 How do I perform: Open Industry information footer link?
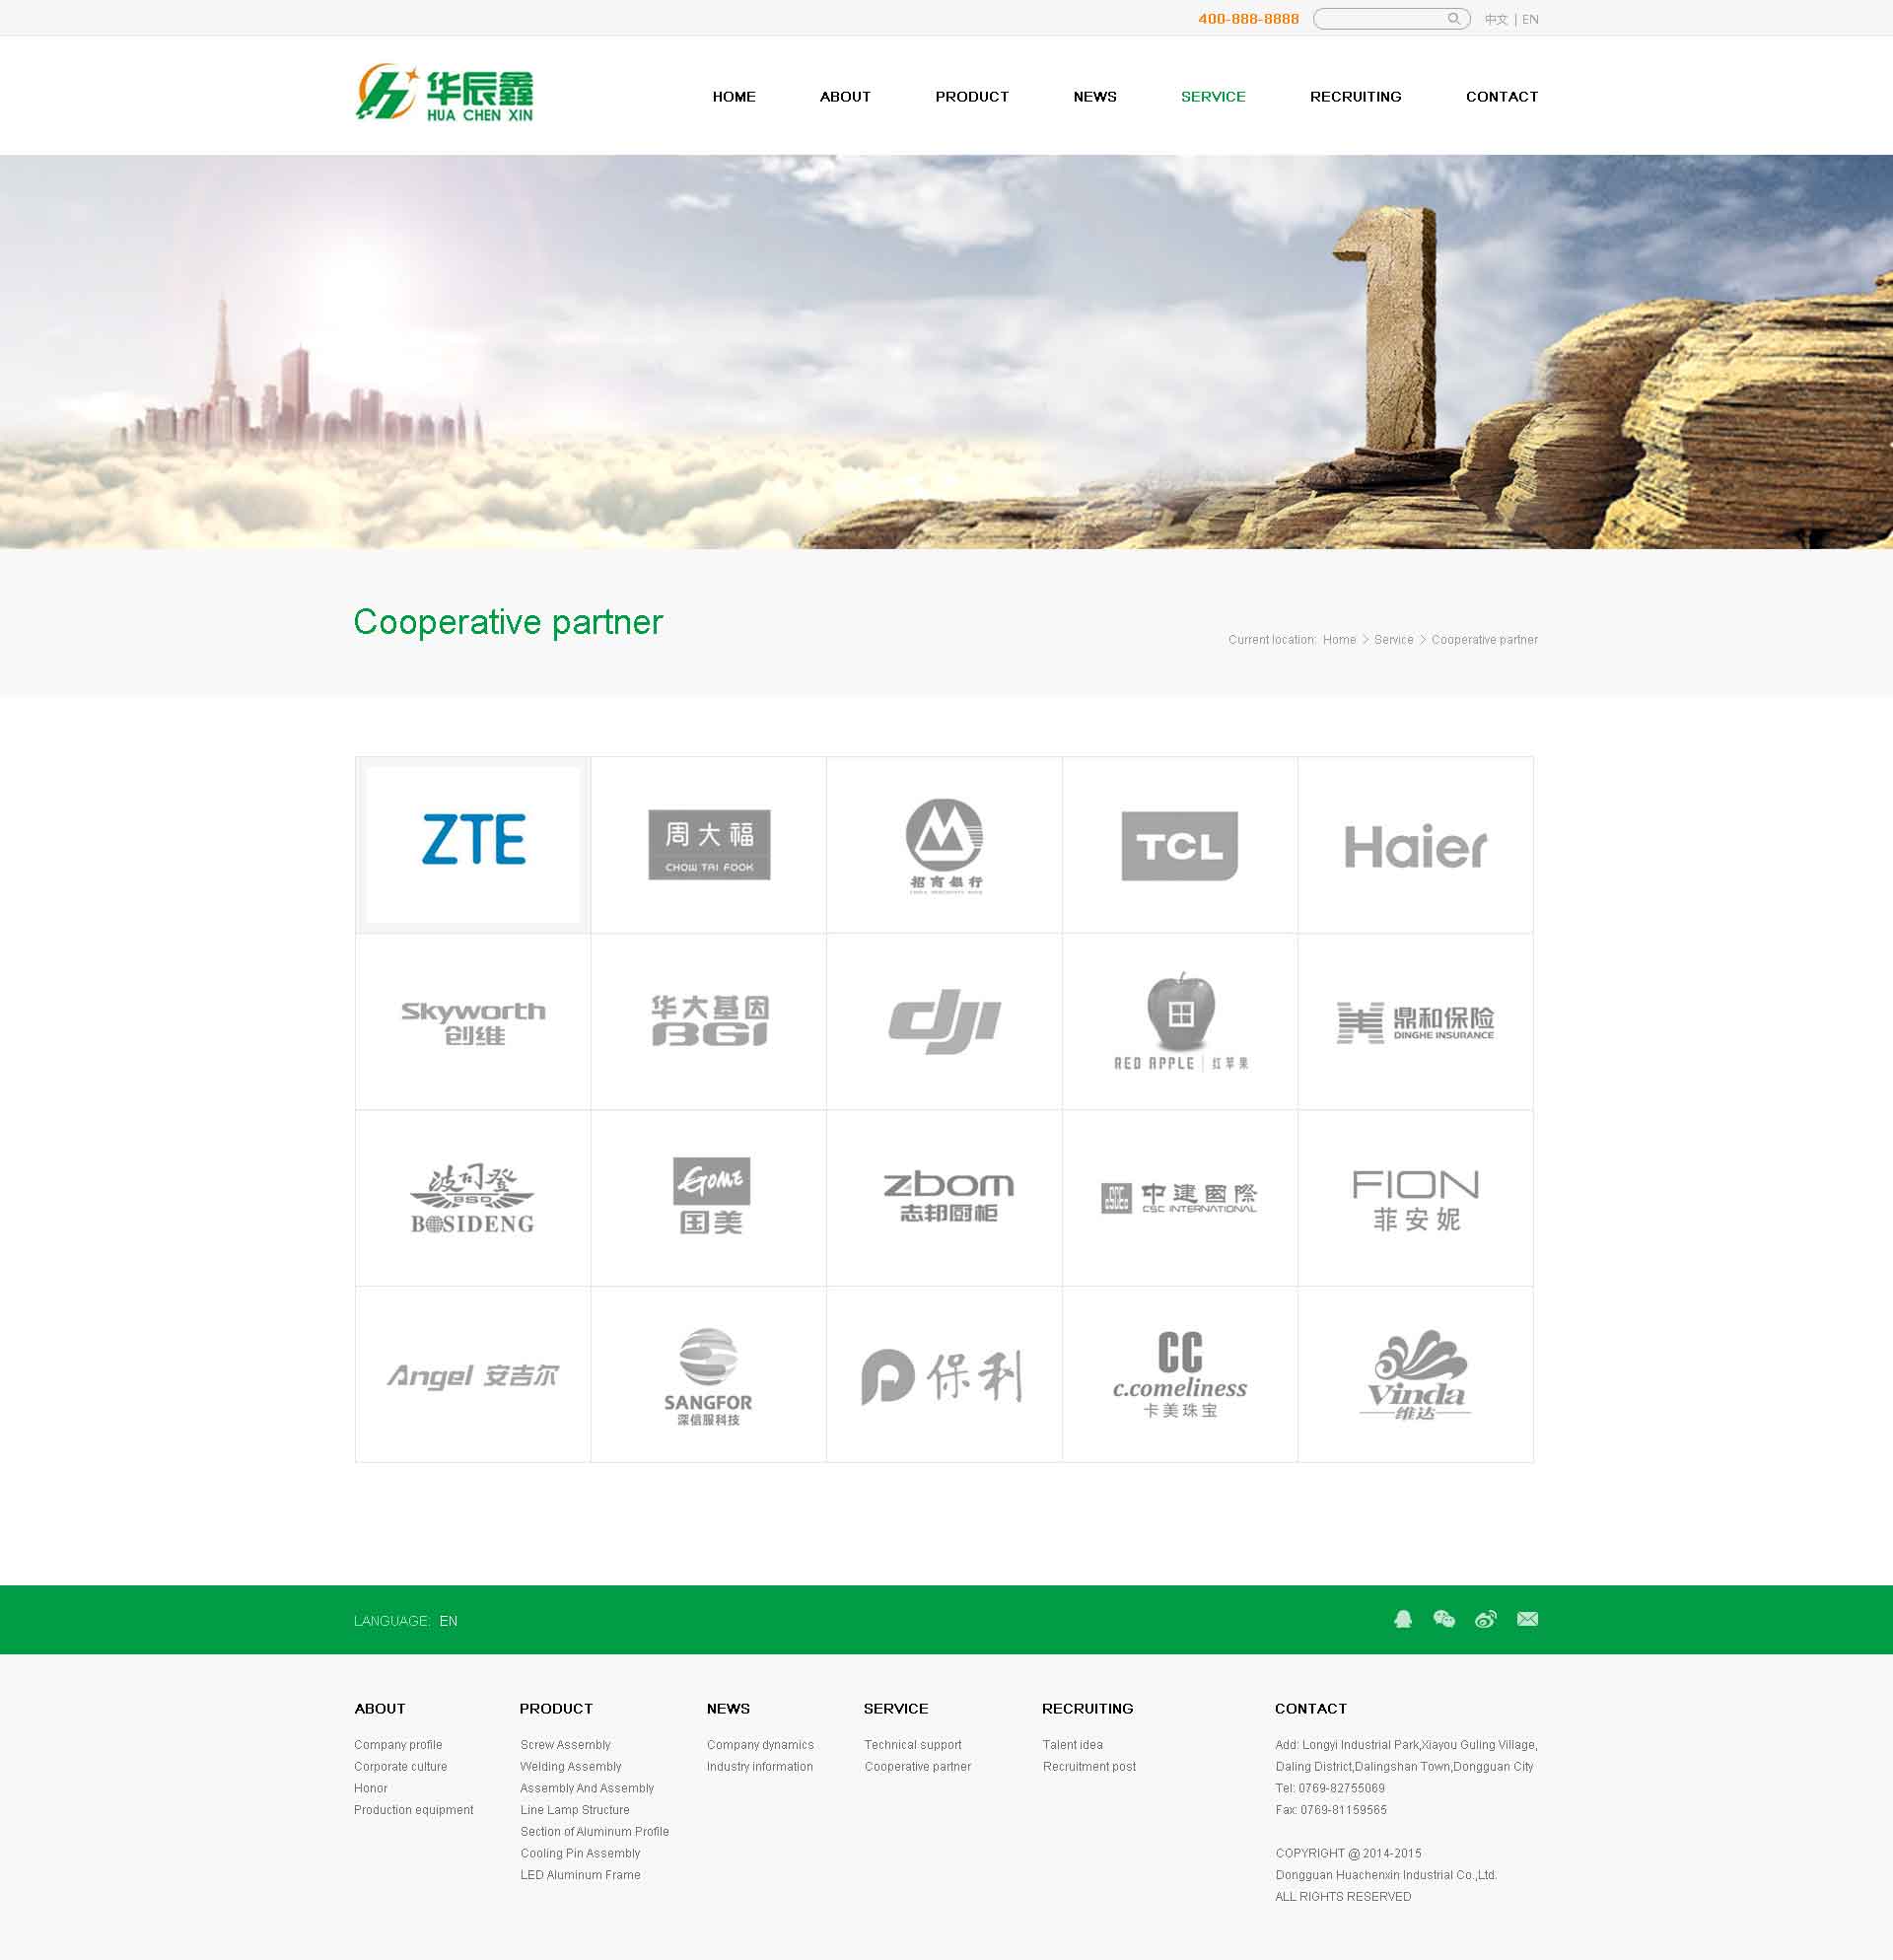pos(759,1767)
